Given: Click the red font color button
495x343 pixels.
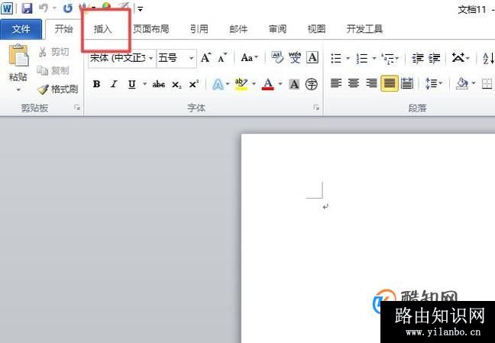Looking at the screenshot, I should 268,84.
